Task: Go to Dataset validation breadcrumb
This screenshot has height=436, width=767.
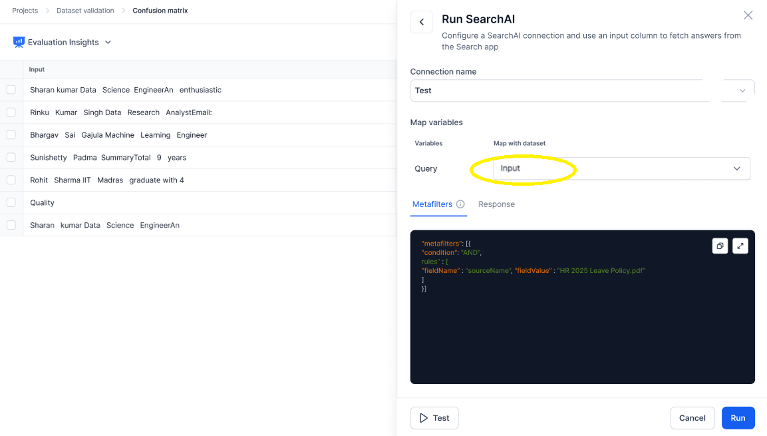Action: point(85,10)
